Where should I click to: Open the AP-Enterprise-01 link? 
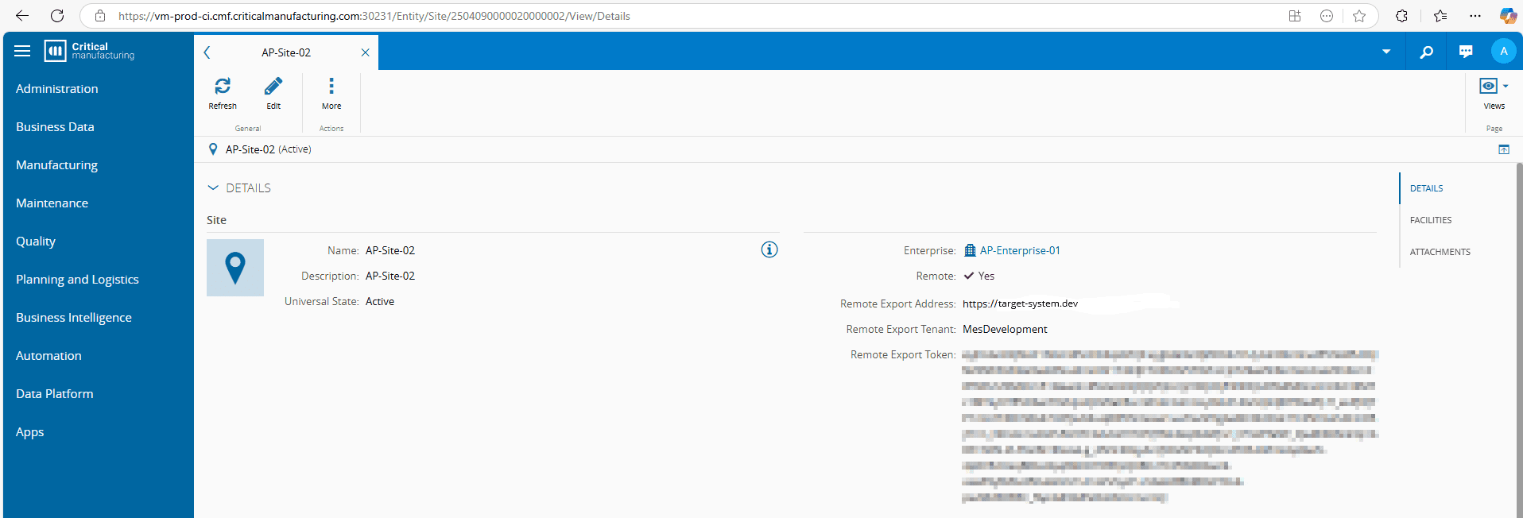click(1020, 250)
